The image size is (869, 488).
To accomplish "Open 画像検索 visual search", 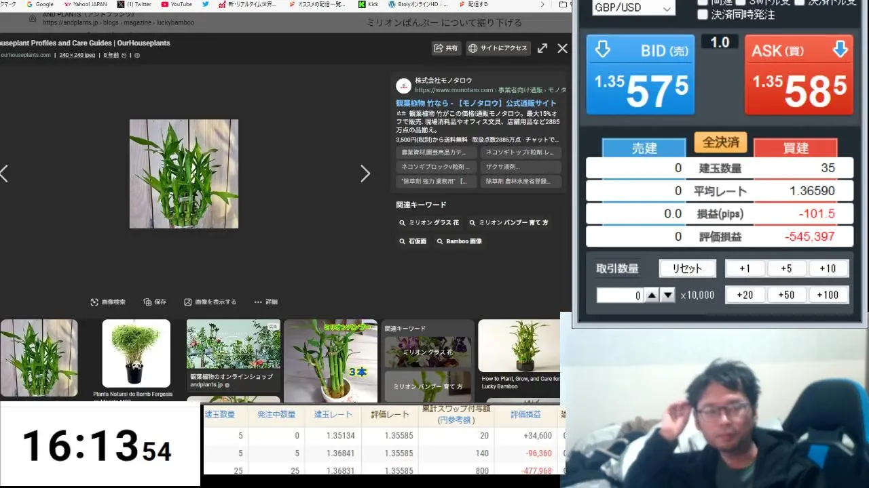I will point(108,302).
